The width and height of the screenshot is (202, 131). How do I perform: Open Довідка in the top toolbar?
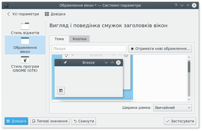click(55, 14)
